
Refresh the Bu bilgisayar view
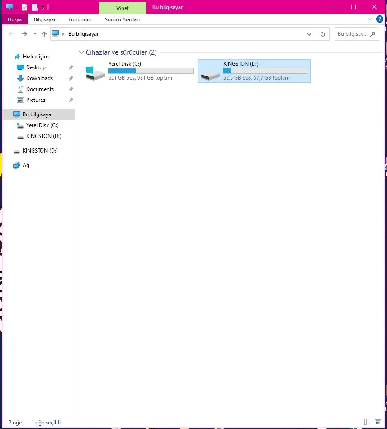tap(322, 34)
